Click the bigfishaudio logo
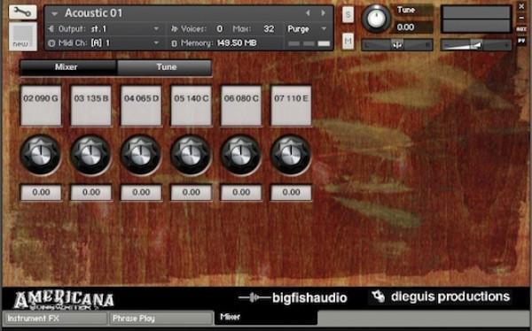This screenshot has height=331, width=532. (293, 297)
